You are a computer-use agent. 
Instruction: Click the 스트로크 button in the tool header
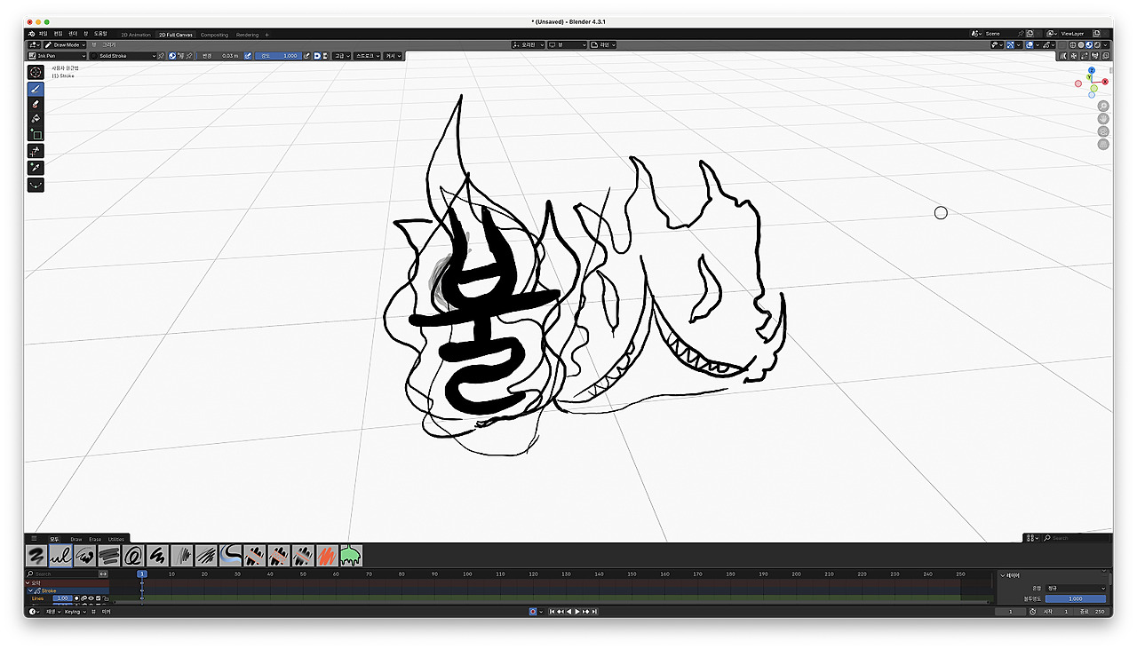point(365,55)
